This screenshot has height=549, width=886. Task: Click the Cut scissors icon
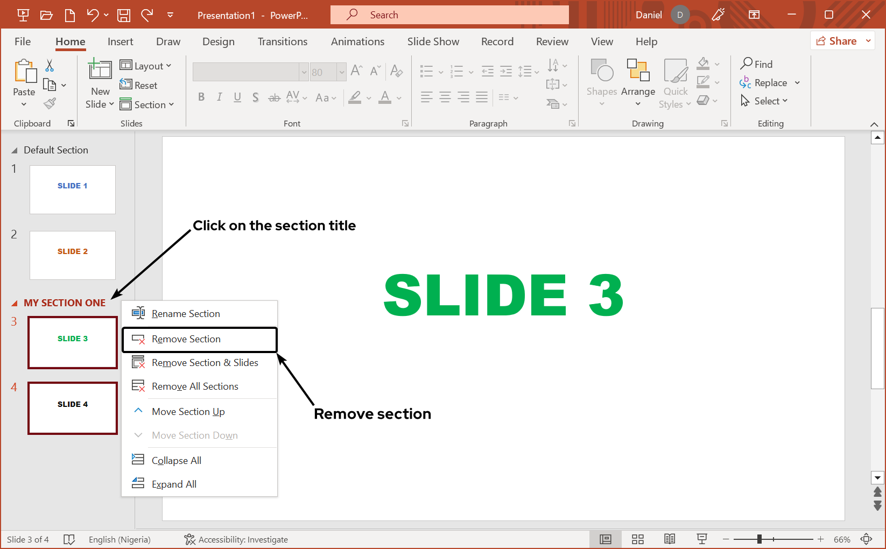point(50,66)
